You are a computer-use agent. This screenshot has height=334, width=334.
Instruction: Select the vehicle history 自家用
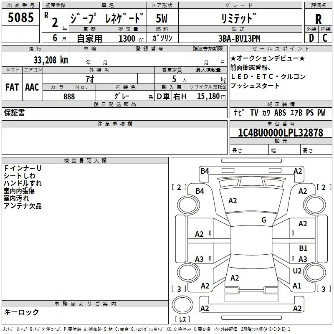click(x=89, y=38)
